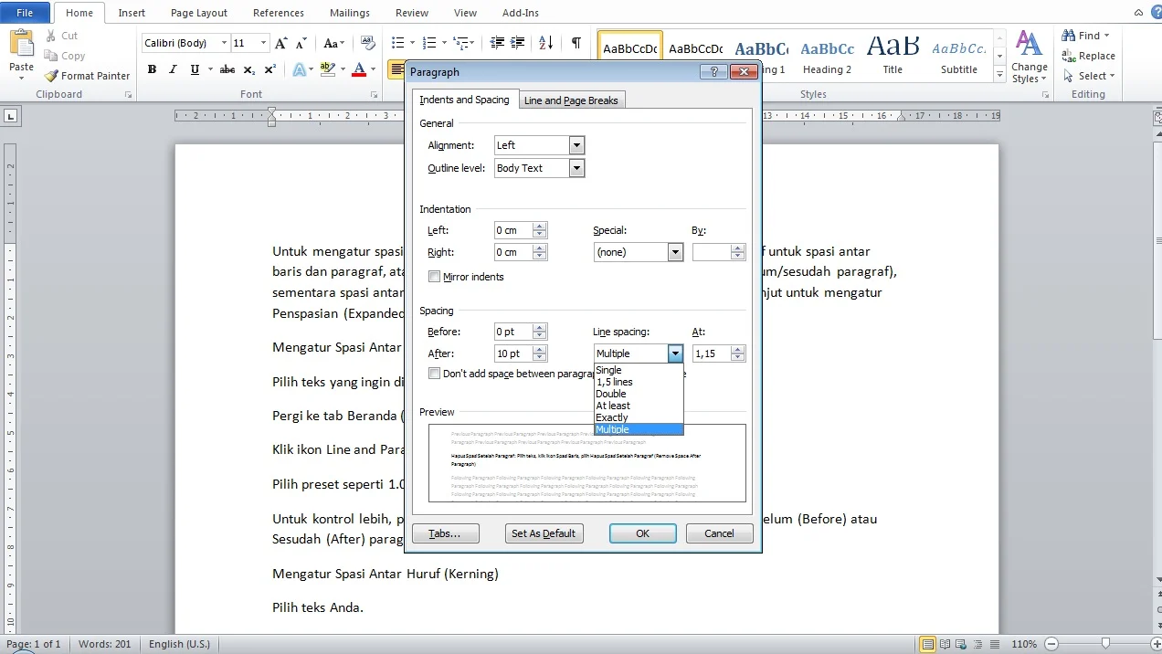This screenshot has width=1162, height=654.
Task: Click OK in the Paragraph dialog
Action: click(643, 533)
